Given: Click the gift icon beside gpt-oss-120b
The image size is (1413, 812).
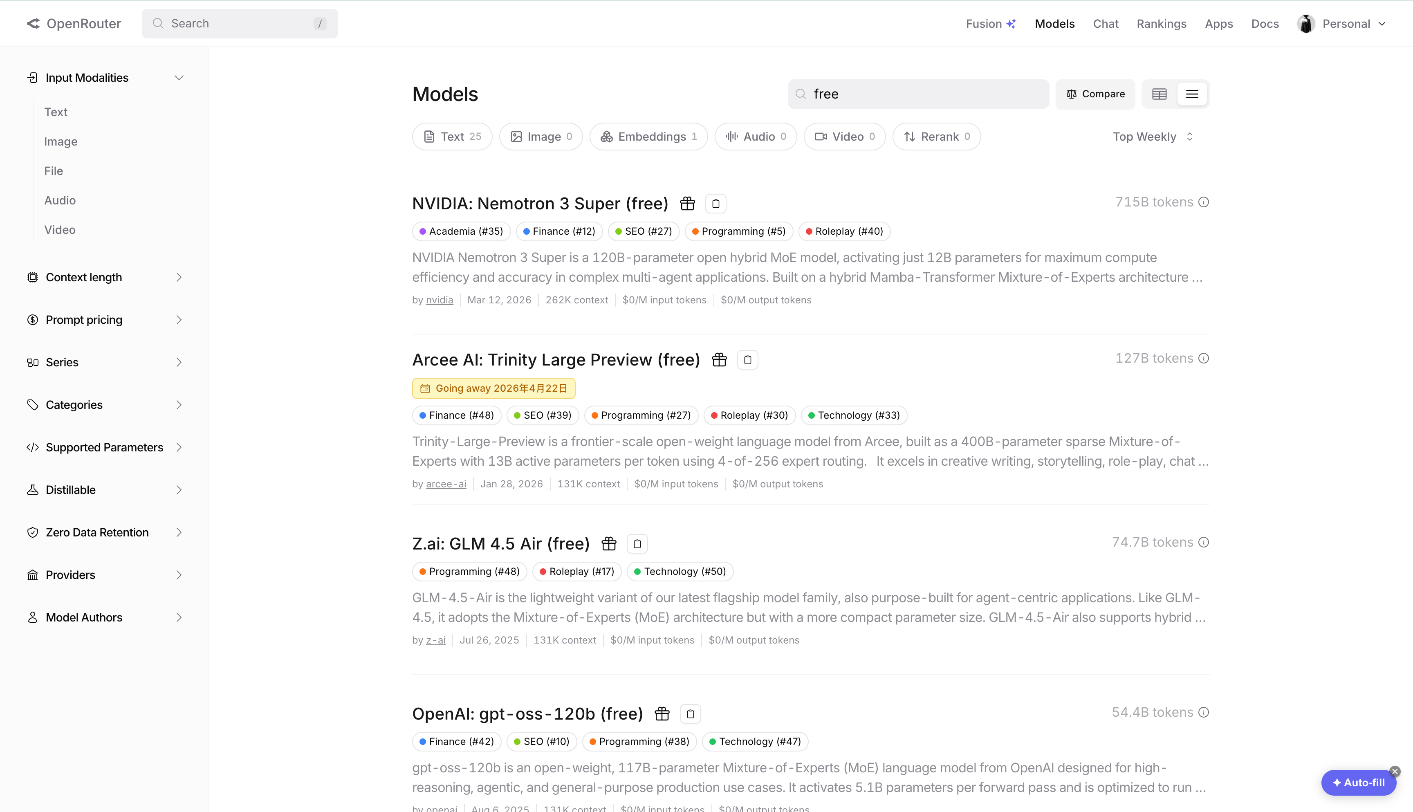Looking at the screenshot, I should click(x=662, y=714).
